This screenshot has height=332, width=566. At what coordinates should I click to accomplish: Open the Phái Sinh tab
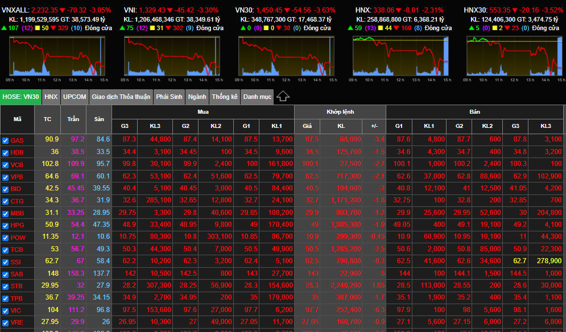point(169,97)
